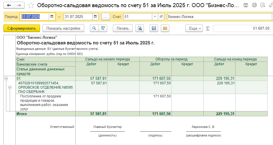Viewport: 273px width, 145px height.
Task: Generate the report with Сформировать button
Action: click(x=22, y=28)
